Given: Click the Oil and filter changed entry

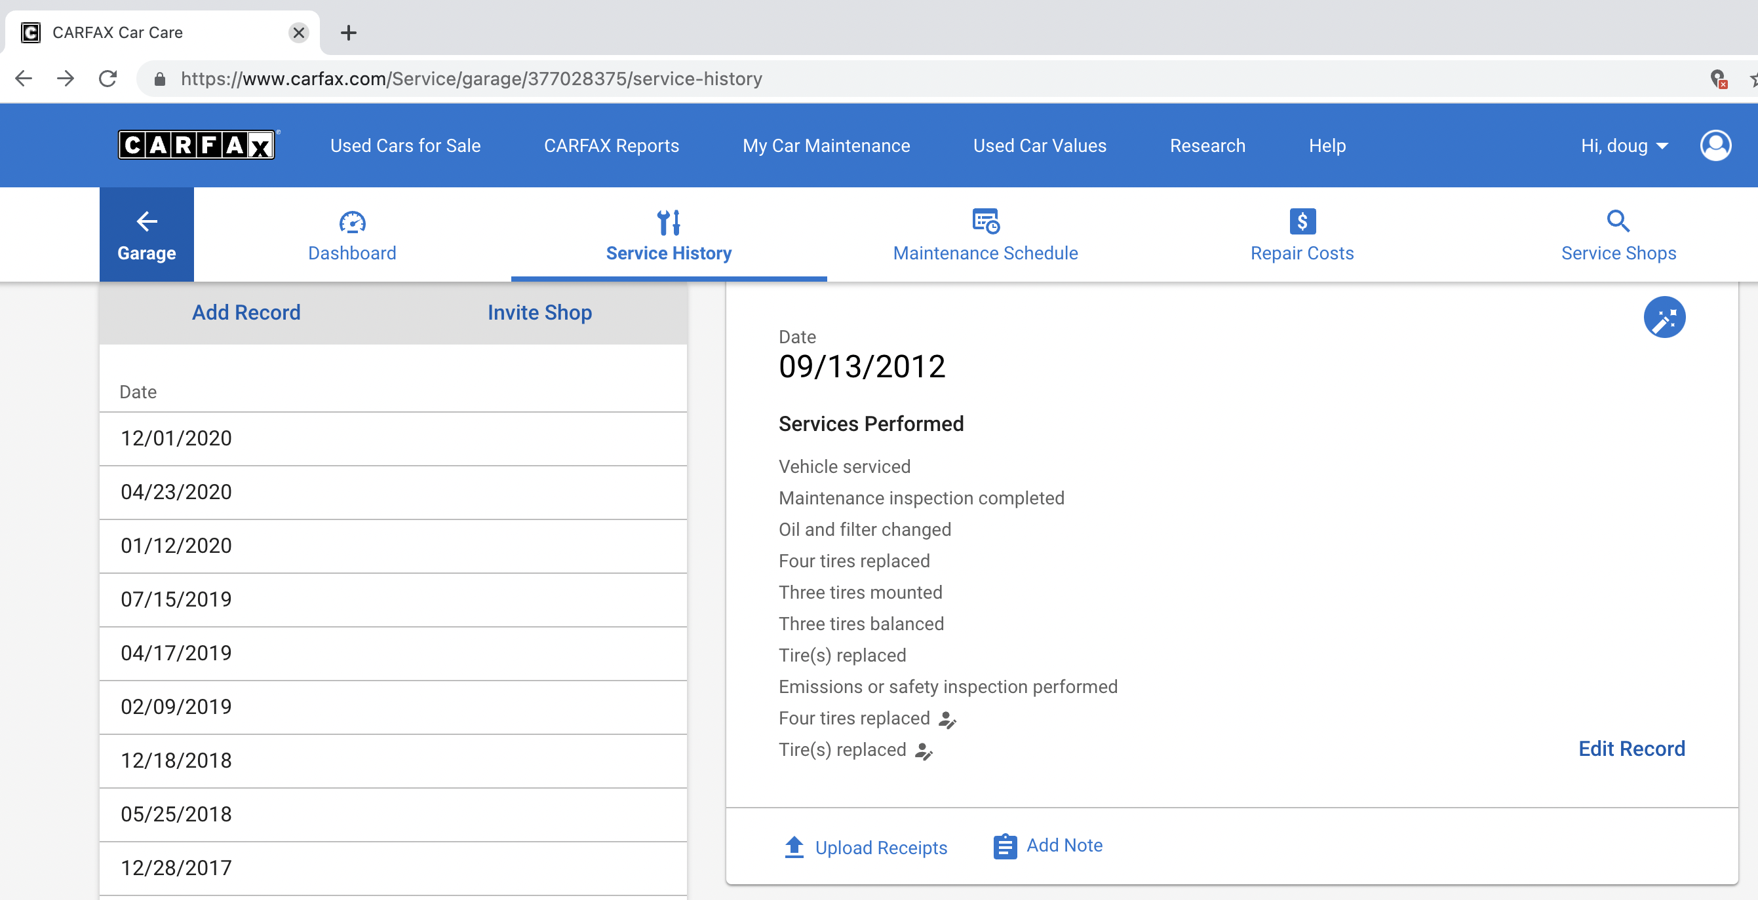Looking at the screenshot, I should pyautogui.click(x=865, y=530).
